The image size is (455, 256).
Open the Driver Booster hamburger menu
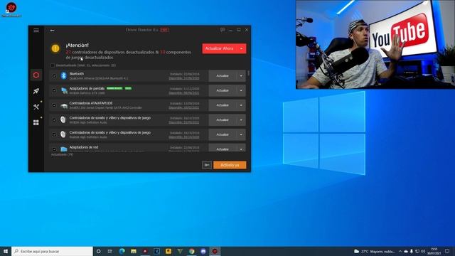coord(36,30)
